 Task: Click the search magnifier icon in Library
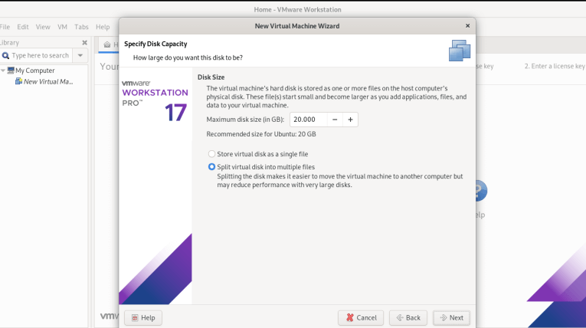tap(5, 56)
